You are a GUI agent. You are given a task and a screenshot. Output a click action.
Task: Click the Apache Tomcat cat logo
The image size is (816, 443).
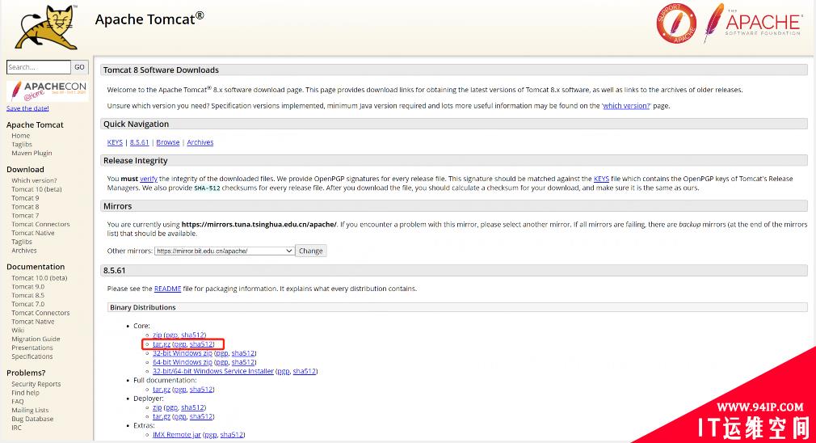[x=46, y=27]
